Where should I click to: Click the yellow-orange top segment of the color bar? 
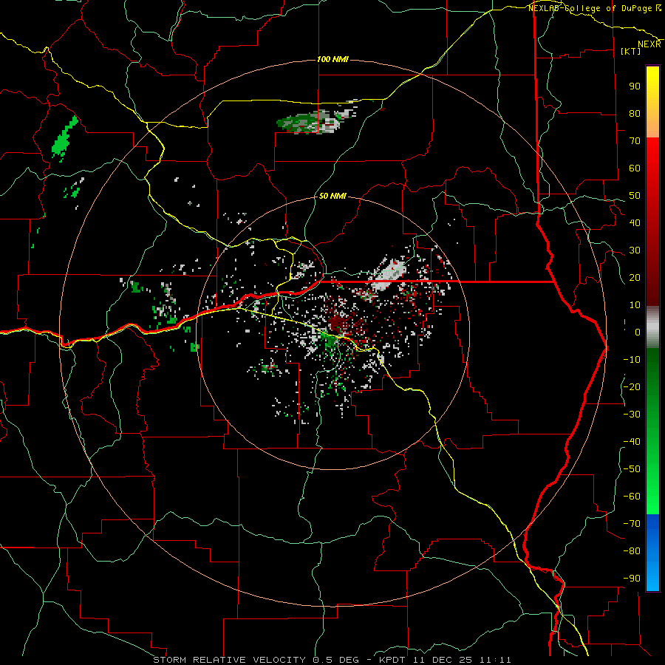(x=652, y=102)
